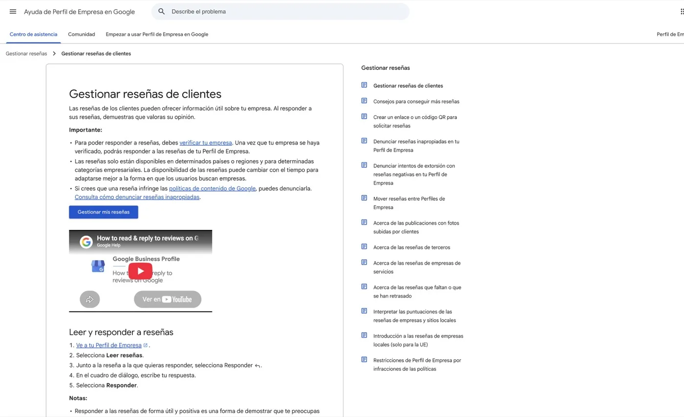Open Acerca de las reseñas que faltan article
This screenshot has width=684, height=417.
[417, 292]
